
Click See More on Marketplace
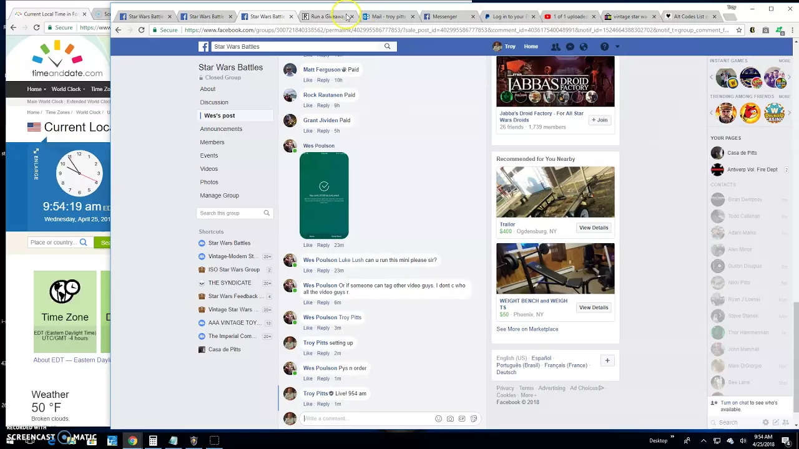tap(527, 329)
